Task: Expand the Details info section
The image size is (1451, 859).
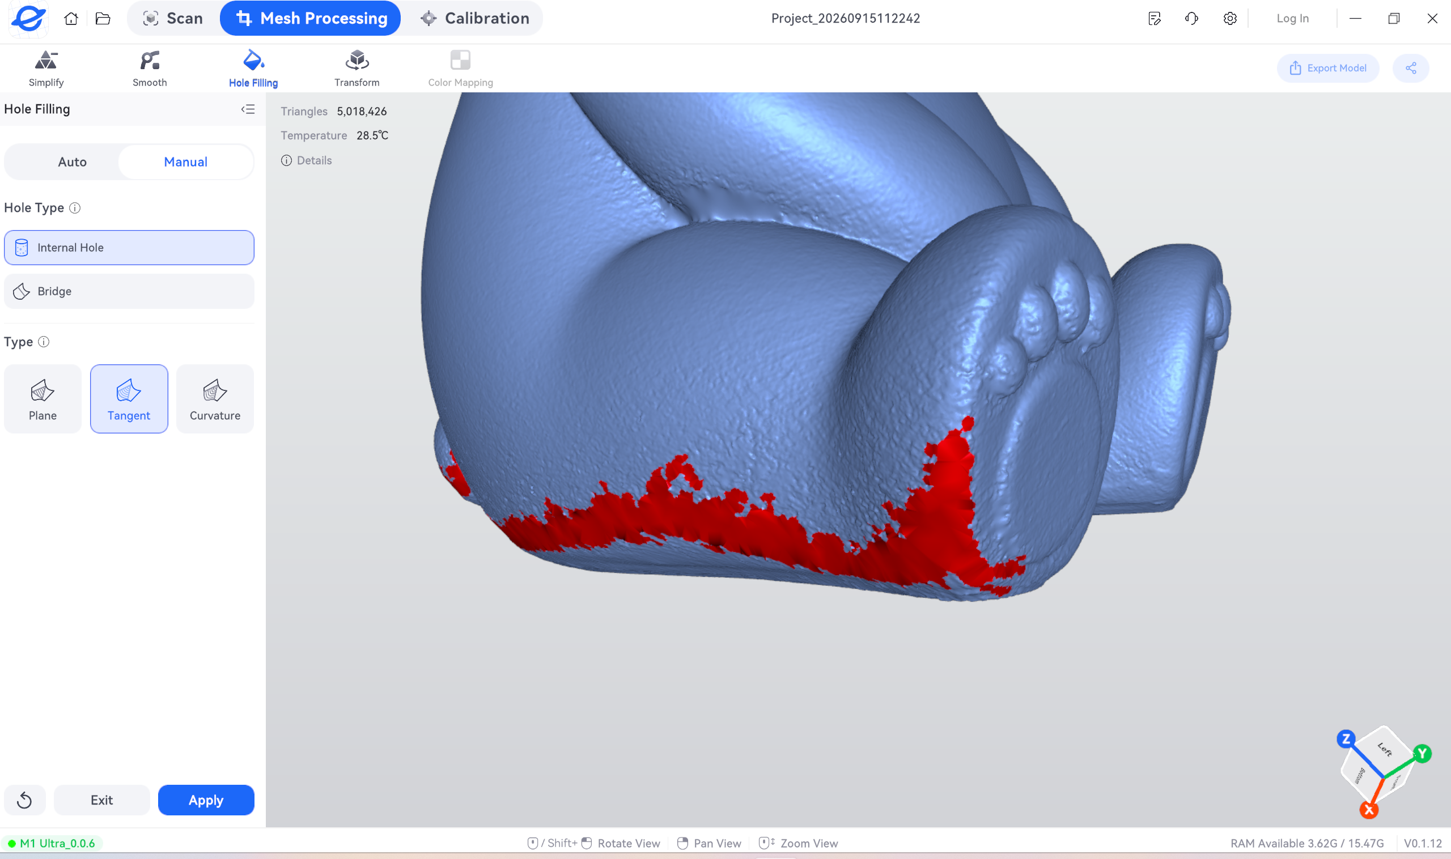Action: 306,160
